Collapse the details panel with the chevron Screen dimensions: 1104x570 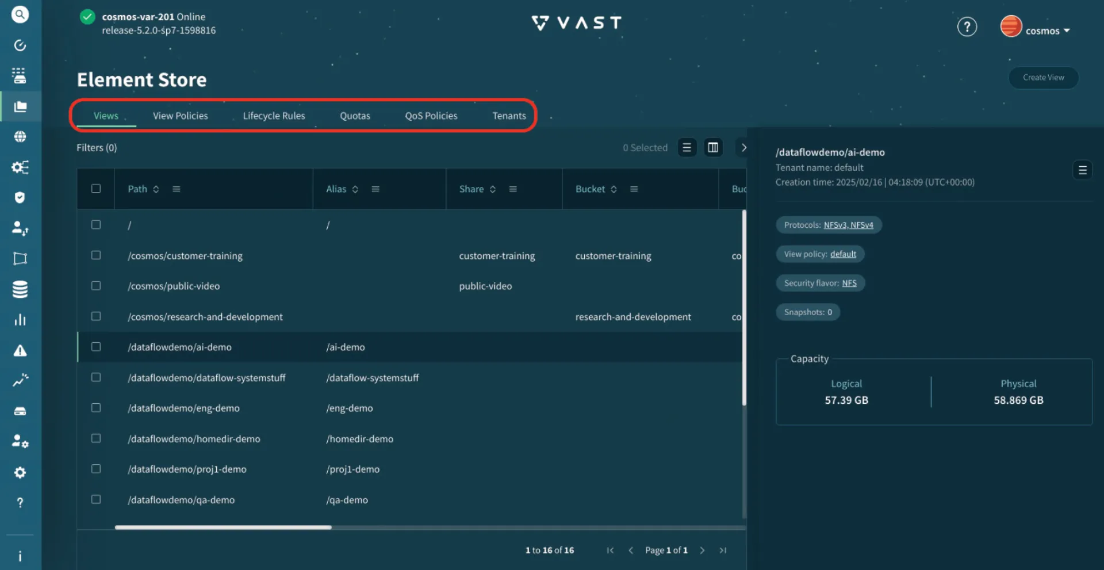(743, 148)
